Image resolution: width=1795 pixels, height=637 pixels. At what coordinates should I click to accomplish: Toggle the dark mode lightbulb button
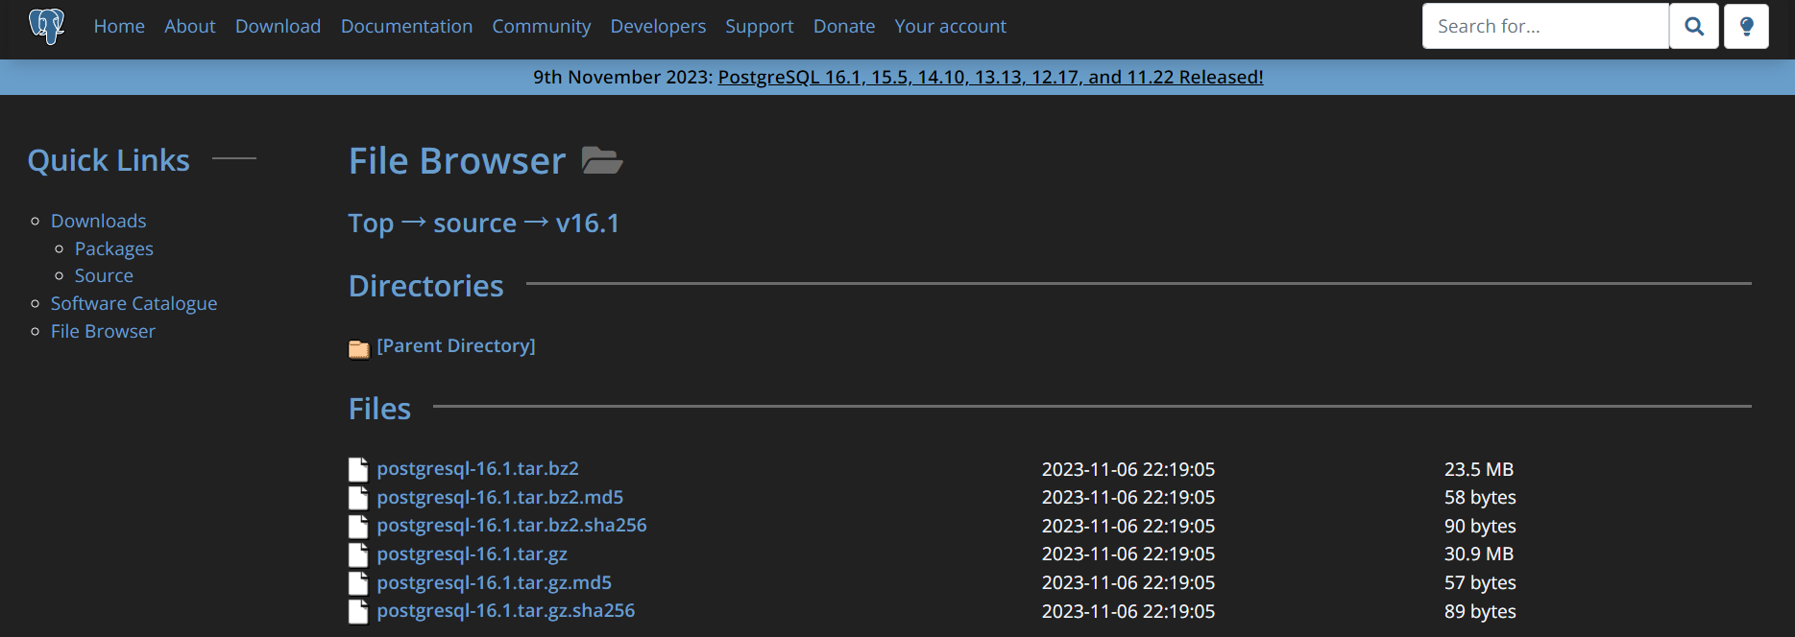click(x=1746, y=26)
